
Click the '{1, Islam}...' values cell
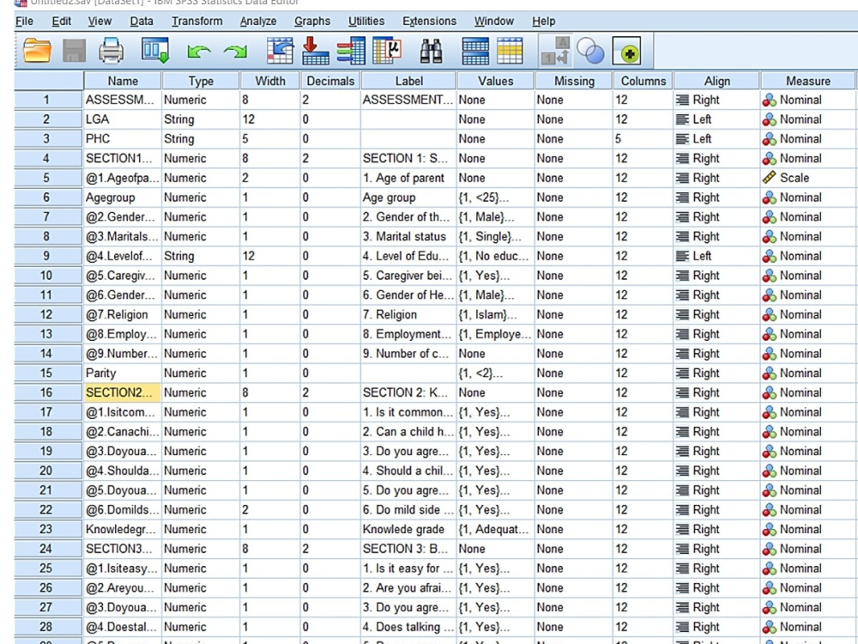(x=496, y=315)
